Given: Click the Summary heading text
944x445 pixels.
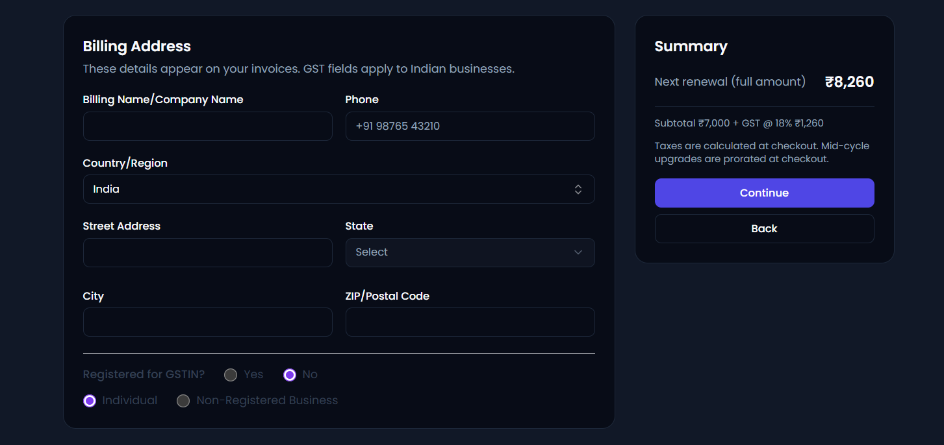Looking at the screenshot, I should (691, 46).
